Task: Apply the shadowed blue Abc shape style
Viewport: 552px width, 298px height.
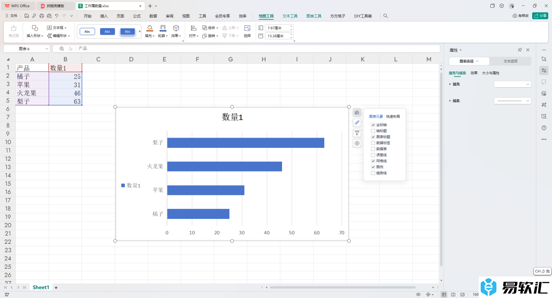Action: [128, 31]
